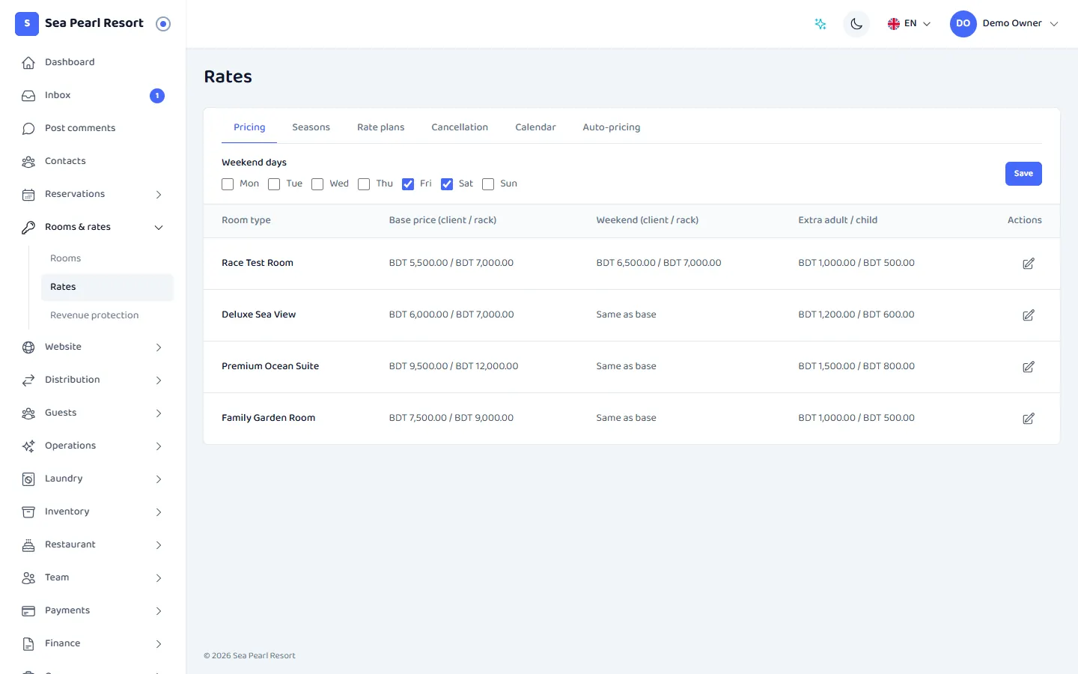Viewport: 1078px width, 674px height.
Task: Open the Demo Owner account menu
Action: click(1005, 24)
